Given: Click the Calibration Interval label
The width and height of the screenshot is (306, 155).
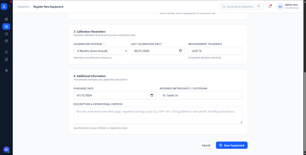Looking at the screenshot, I should pos(88,44).
